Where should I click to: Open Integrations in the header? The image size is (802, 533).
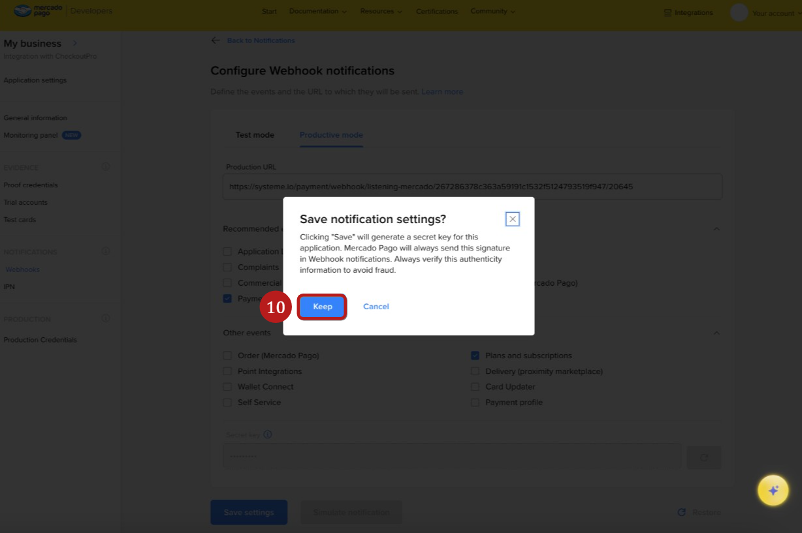pos(688,12)
